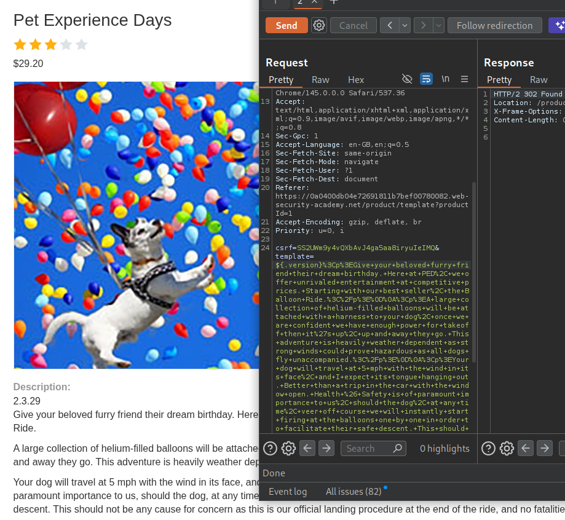The height and width of the screenshot is (520, 565).
Task: Click the request Search input field
Action: point(368,448)
